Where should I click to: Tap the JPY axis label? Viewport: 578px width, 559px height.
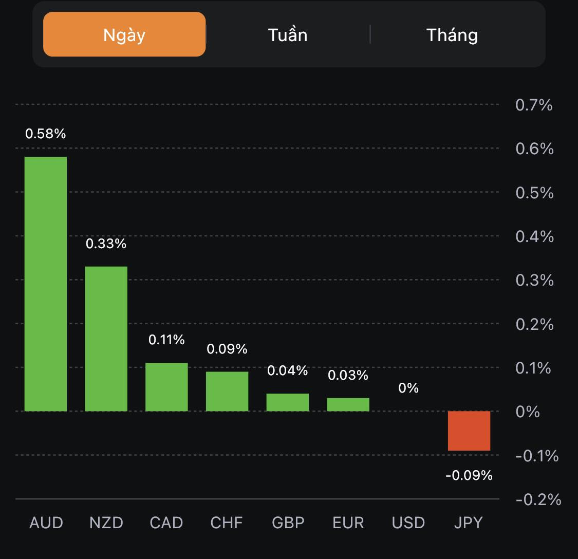pos(469,523)
